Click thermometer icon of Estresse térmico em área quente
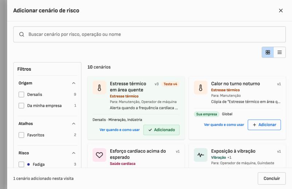Viewport: 292px width, 189px height. click(x=99, y=88)
